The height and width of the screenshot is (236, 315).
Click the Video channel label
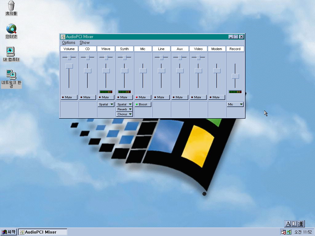click(x=198, y=49)
